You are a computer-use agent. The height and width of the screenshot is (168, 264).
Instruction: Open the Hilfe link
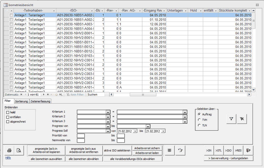(8, 158)
